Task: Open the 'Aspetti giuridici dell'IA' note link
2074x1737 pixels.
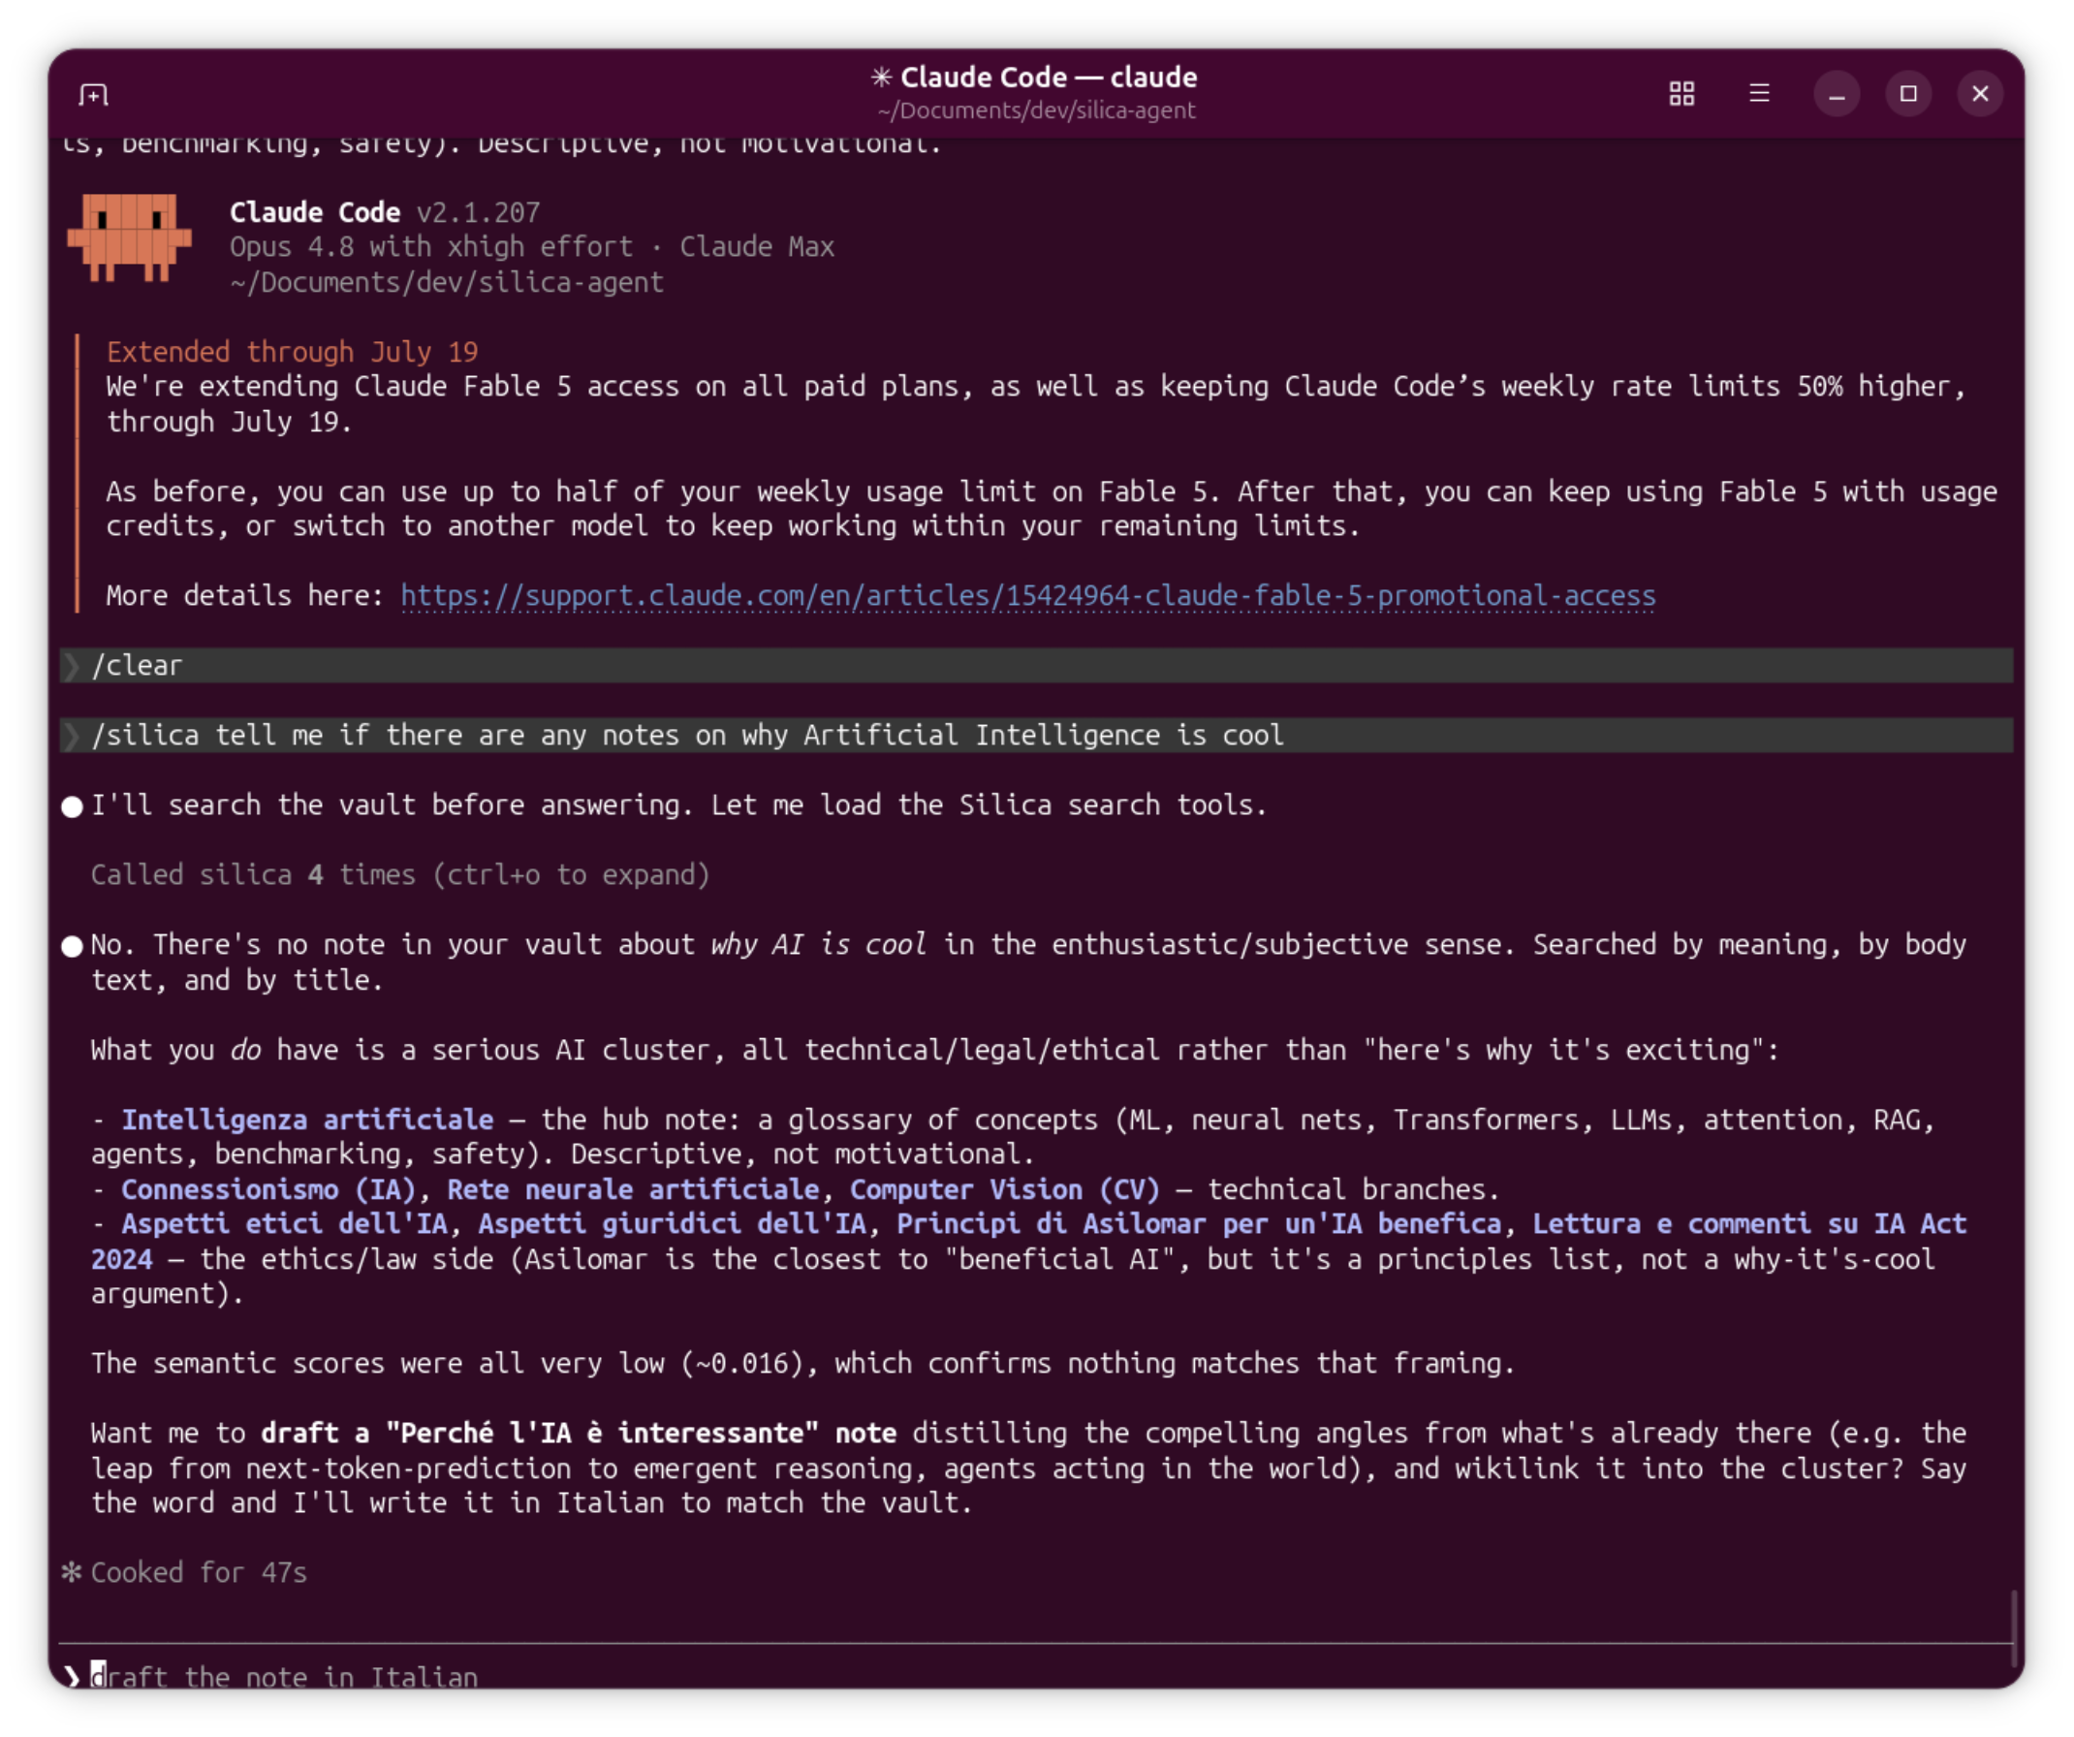Action: click(672, 1224)
